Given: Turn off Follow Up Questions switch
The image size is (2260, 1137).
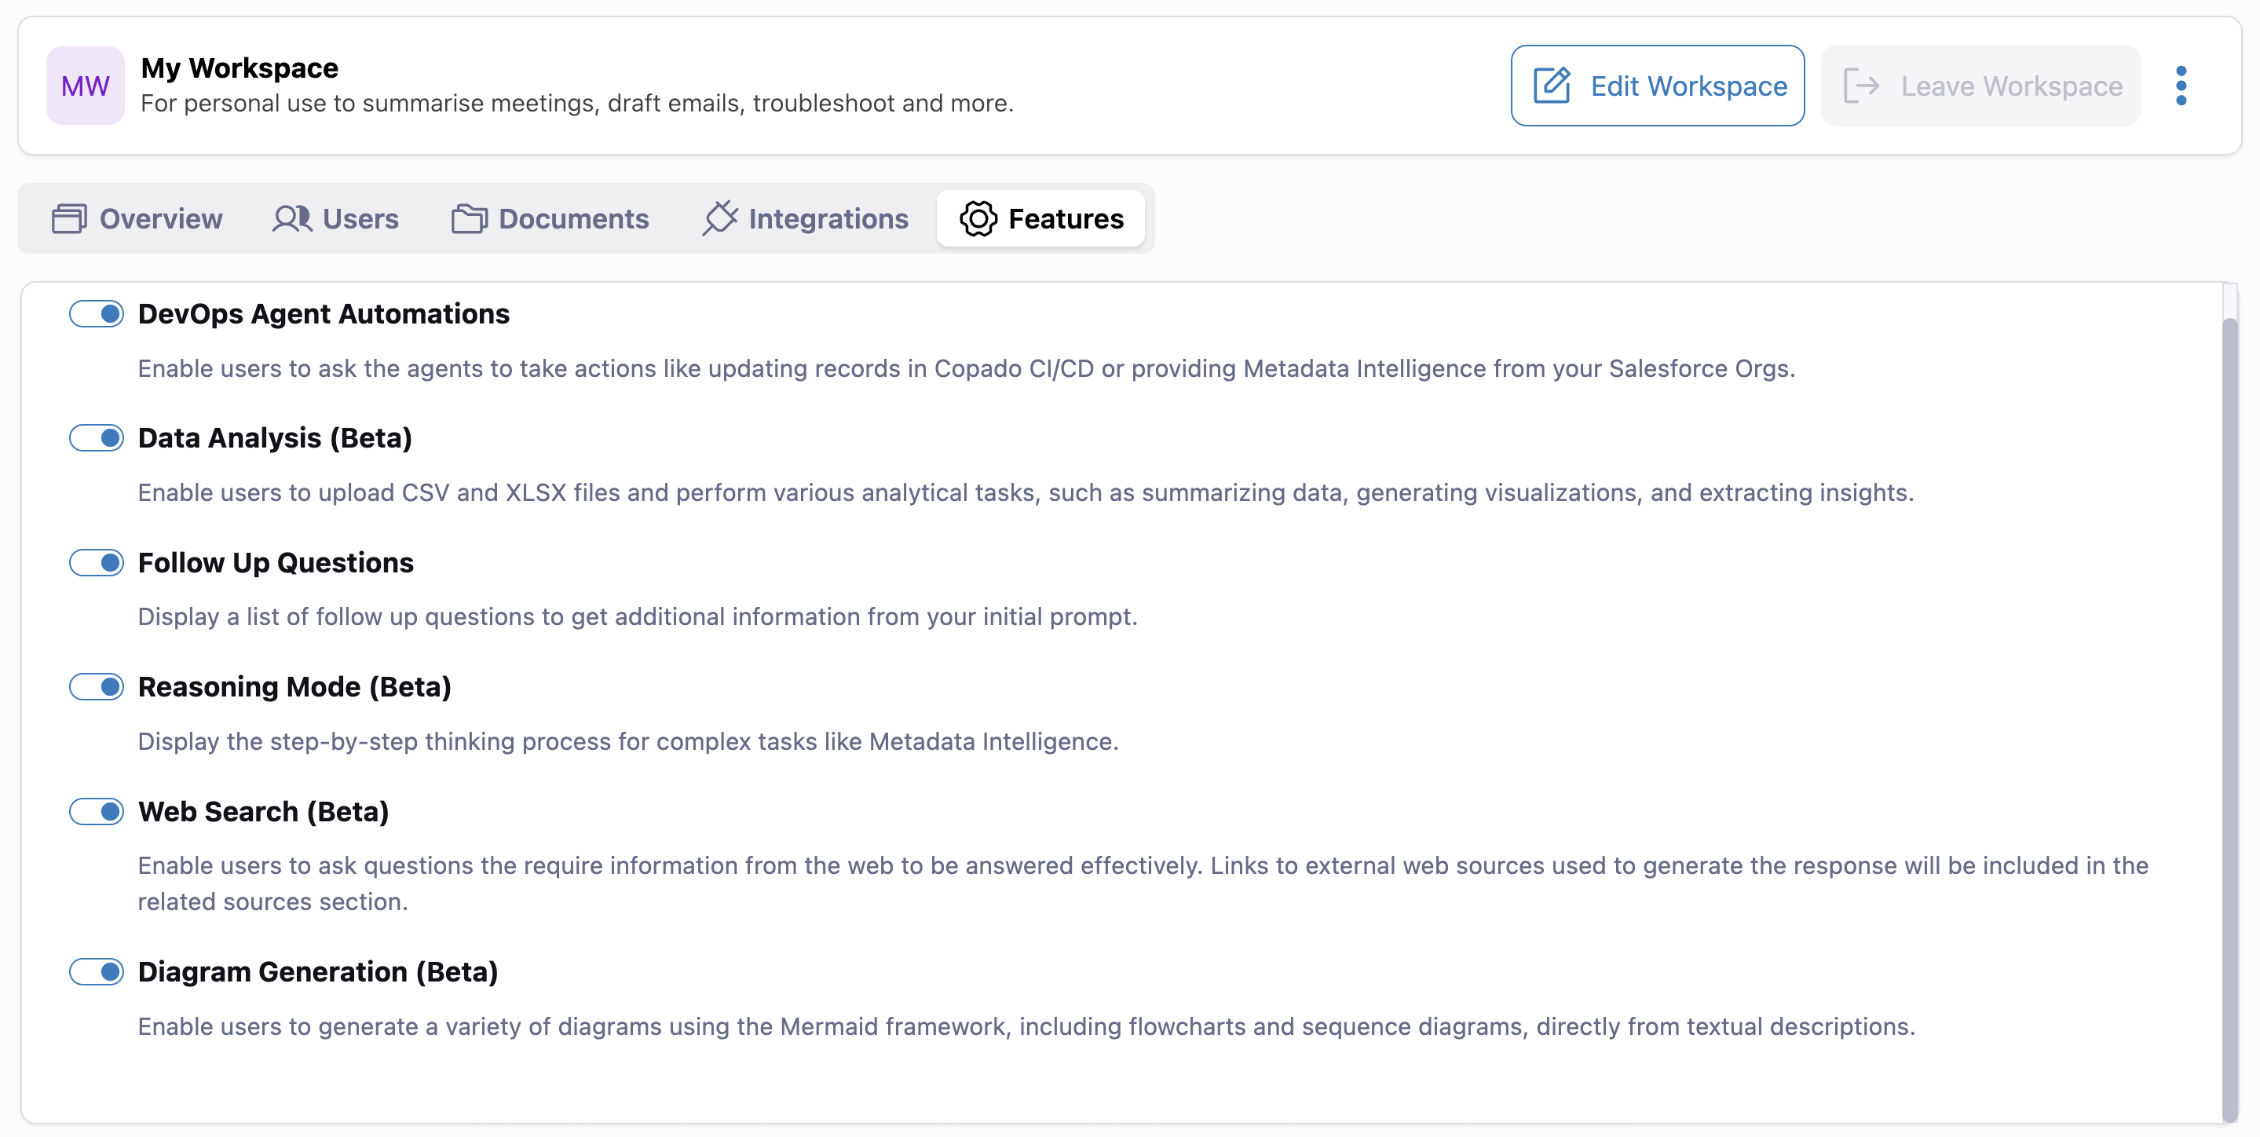Looking at the screenshot, I should coord(97,562).
